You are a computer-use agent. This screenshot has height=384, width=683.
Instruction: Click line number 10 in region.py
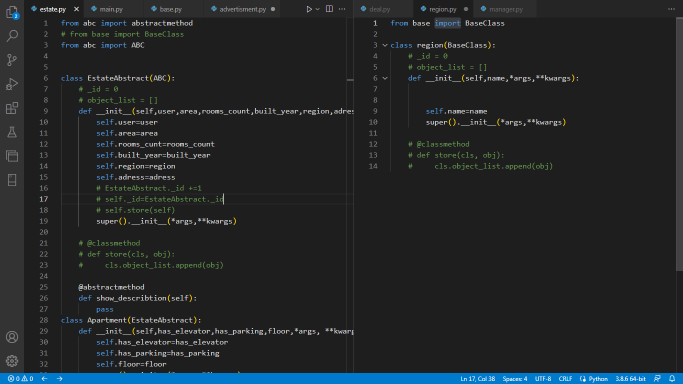click(x=373, y=122)
